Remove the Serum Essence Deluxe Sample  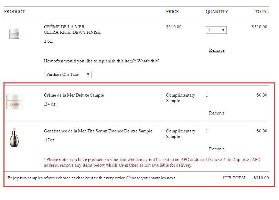click(x=217, y=149)
